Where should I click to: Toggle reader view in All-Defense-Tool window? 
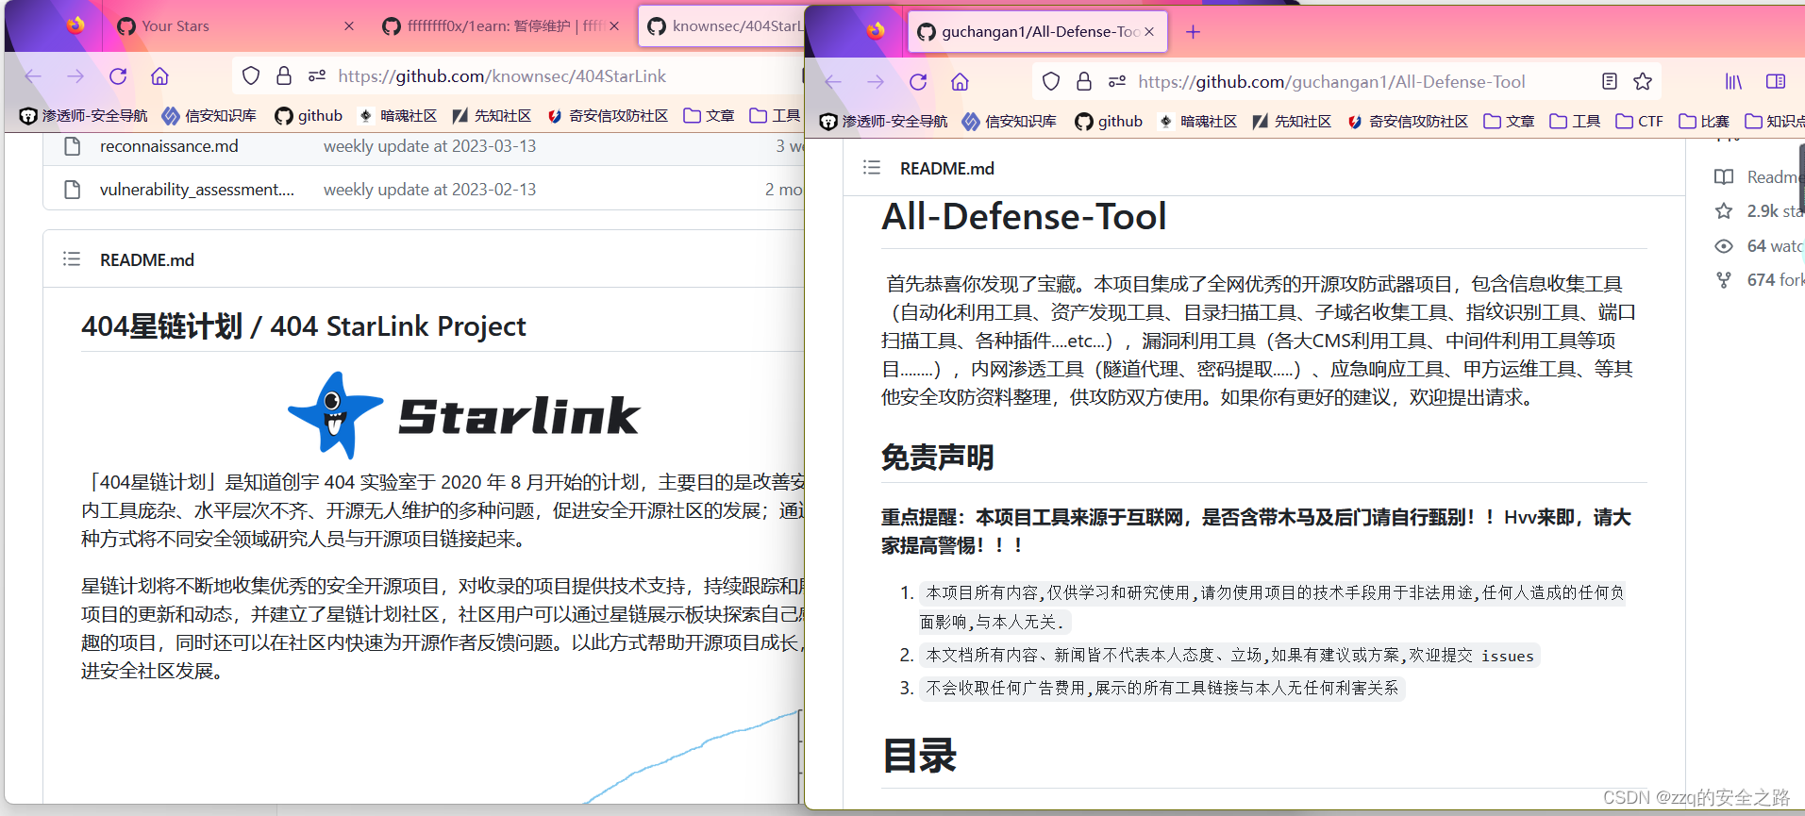(x=1610, y=82)
